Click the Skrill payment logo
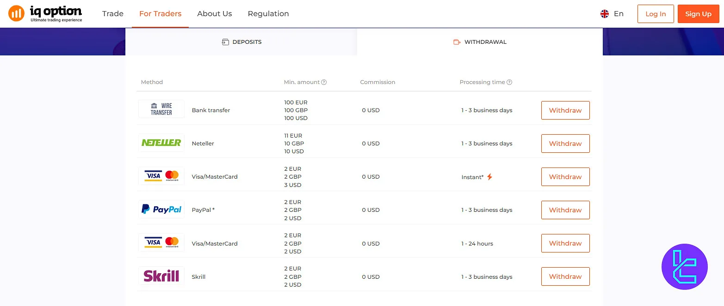 tap(161, 276)
